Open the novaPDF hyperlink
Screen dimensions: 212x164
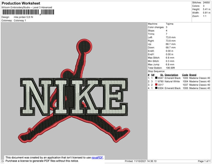coord(97,158)
